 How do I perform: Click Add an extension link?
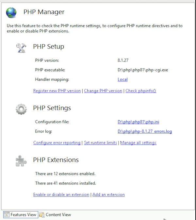click(x=108, y=195)
